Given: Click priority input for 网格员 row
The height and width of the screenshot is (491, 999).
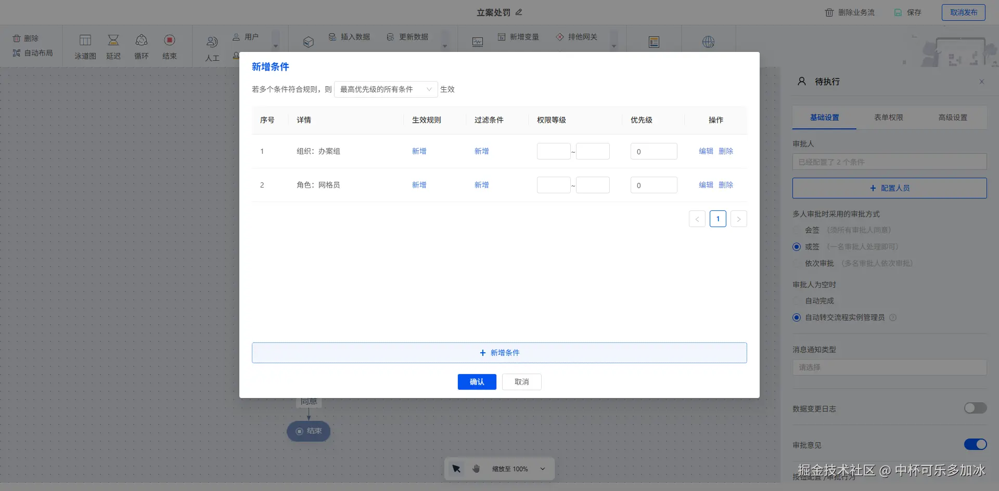Looking at the screenshot, I should 654,185.
